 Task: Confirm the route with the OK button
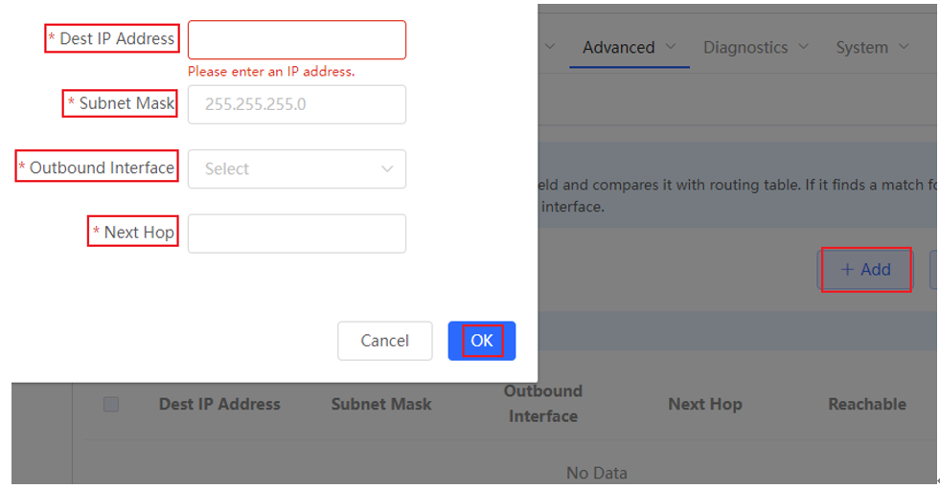482,341
